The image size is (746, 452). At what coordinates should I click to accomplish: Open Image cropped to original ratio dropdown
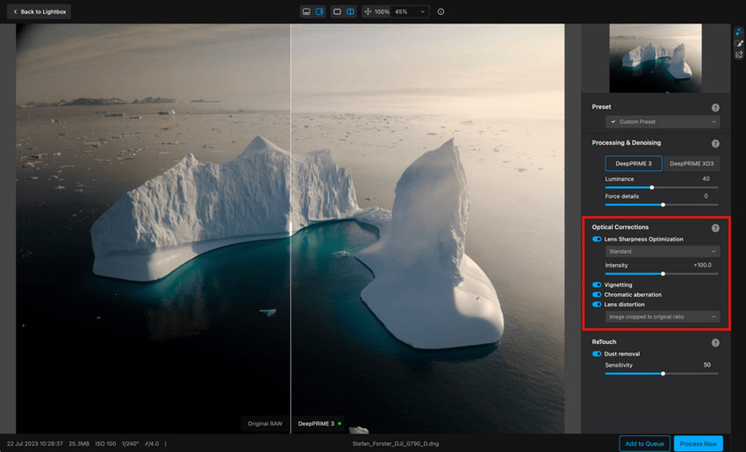click(x=663, y=317)
